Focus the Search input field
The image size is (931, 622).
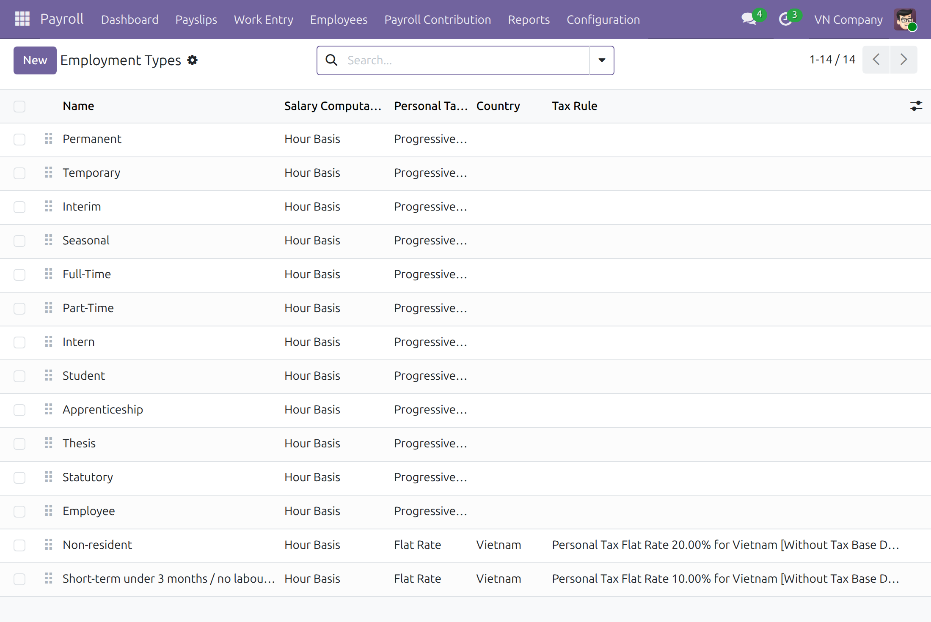pos(465,60)
